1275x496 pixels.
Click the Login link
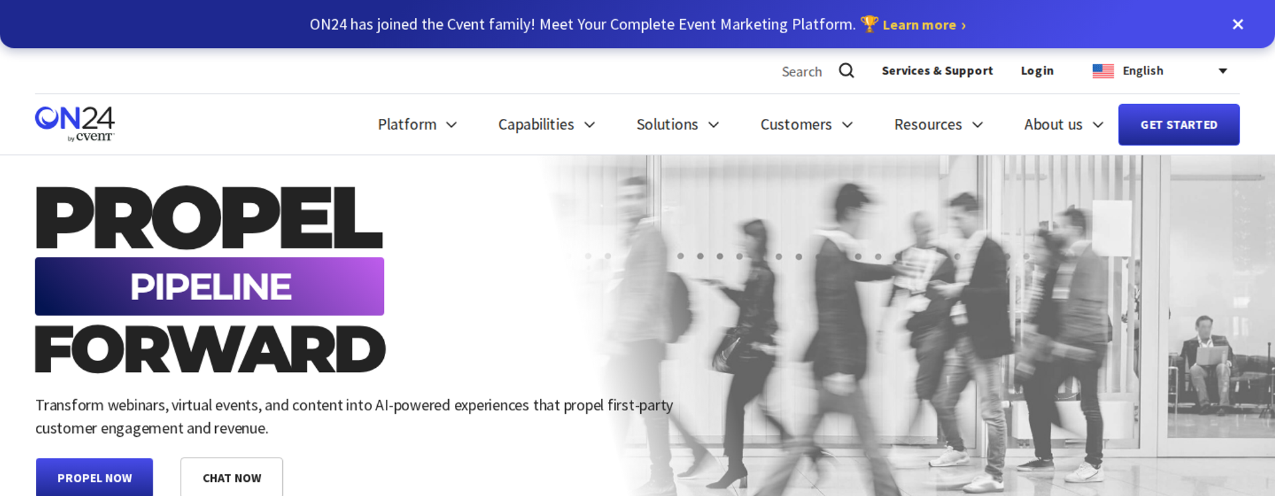(1037, 70)
